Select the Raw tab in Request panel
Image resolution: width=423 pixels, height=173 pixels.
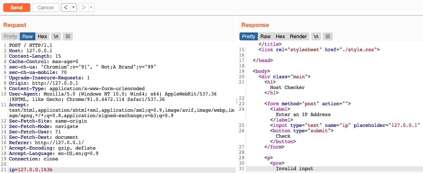click(x=27, y=36)
